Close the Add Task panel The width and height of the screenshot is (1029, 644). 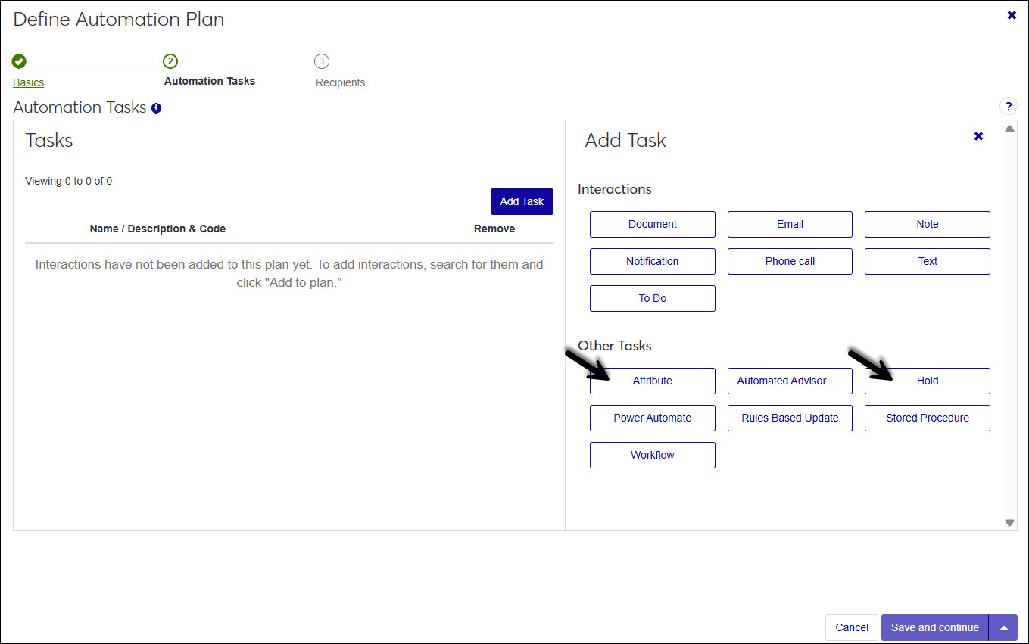pyautogui.click(x=978, y=136)
